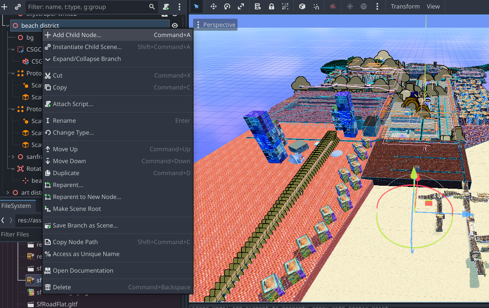This screenshot has height=308, width=489.
Task: Choose Cut from the context menu
Action: (118, 75)
